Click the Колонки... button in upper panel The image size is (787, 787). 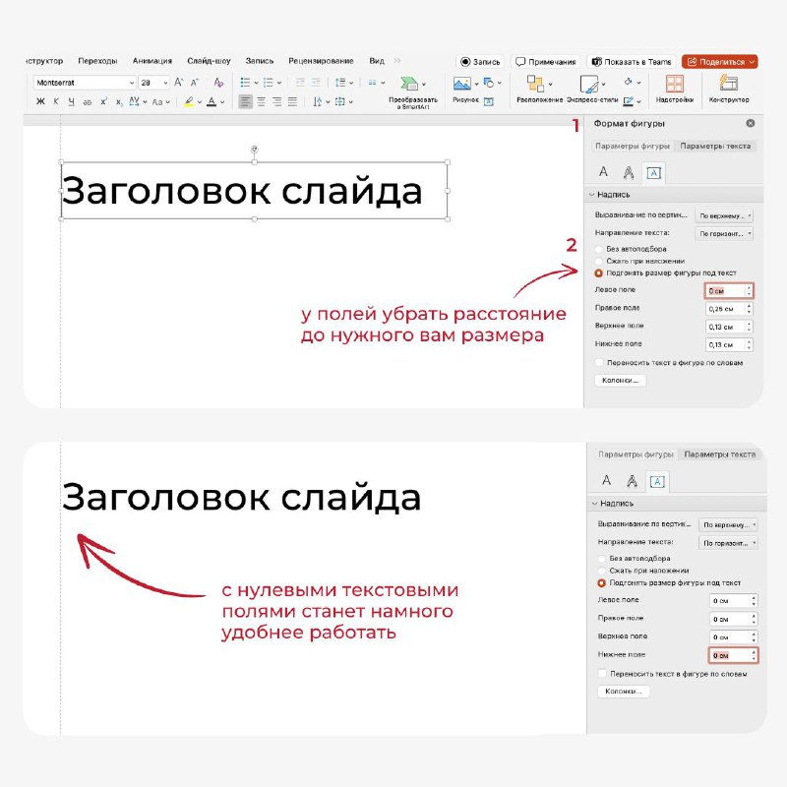(x=621, y=381)
